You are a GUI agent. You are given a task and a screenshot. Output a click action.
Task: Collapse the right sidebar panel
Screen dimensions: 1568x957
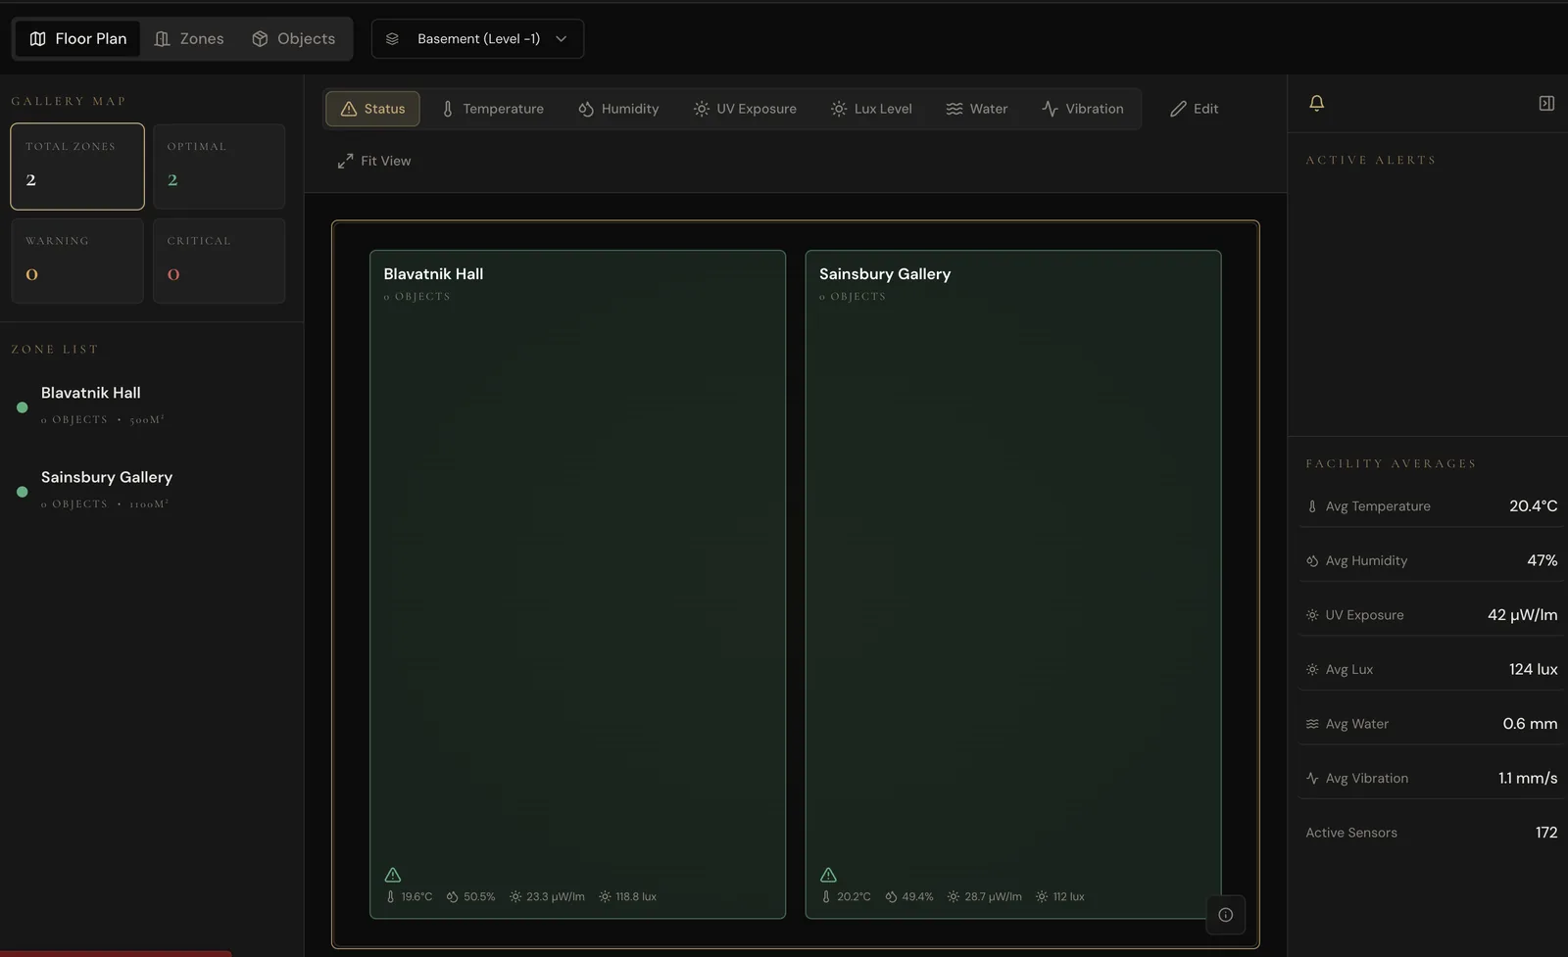click(x=1546, y=103)
